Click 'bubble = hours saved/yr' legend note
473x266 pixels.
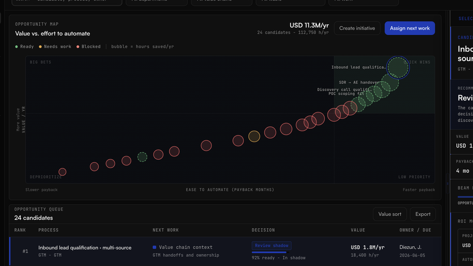pos(142,47)
